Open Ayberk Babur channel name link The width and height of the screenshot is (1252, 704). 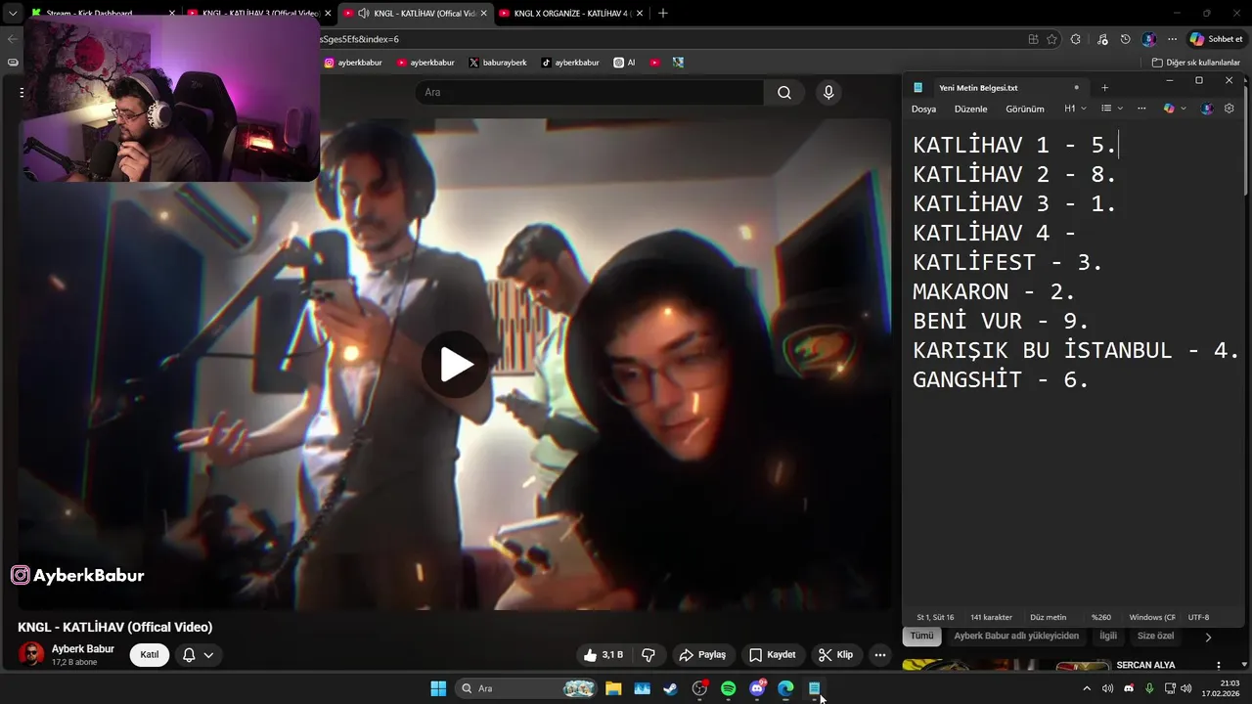(83, 649)
